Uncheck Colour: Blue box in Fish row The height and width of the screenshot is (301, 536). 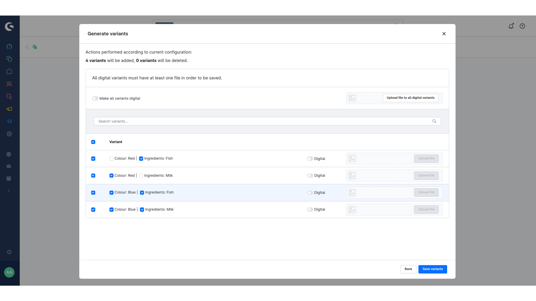(x=111, y=193)
